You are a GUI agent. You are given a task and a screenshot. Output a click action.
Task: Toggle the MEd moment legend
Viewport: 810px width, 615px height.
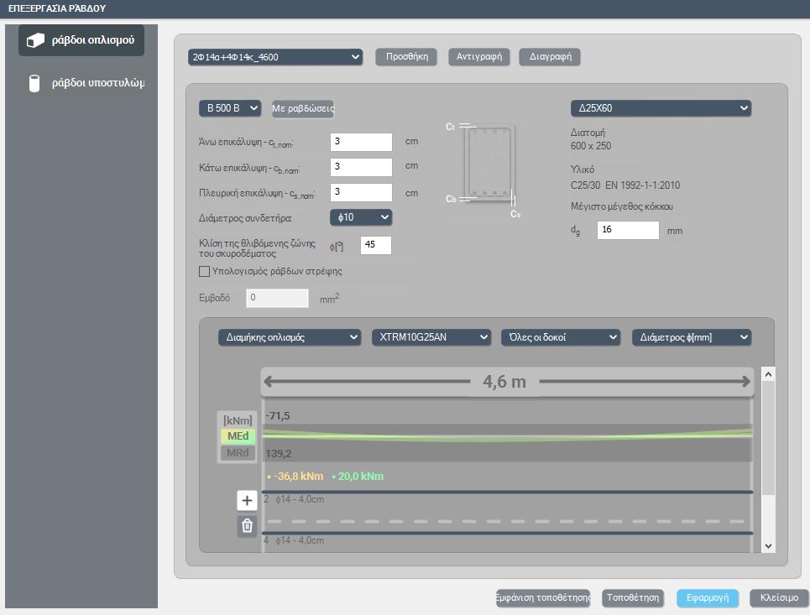(238, 435)
